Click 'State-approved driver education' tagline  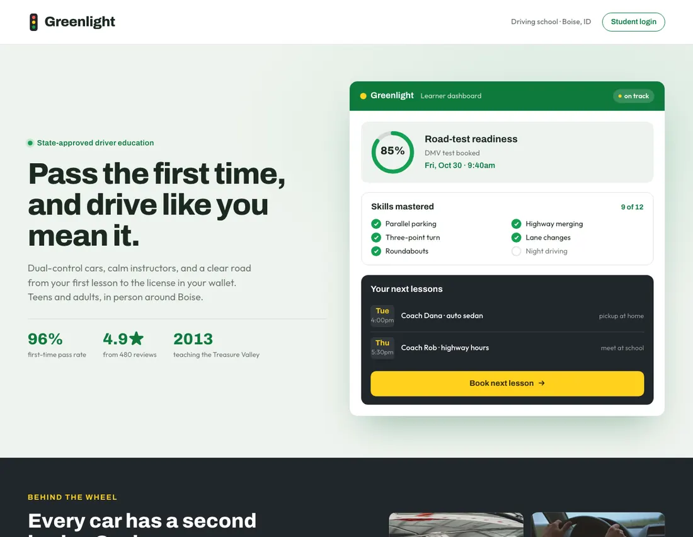tap(96, 143)
